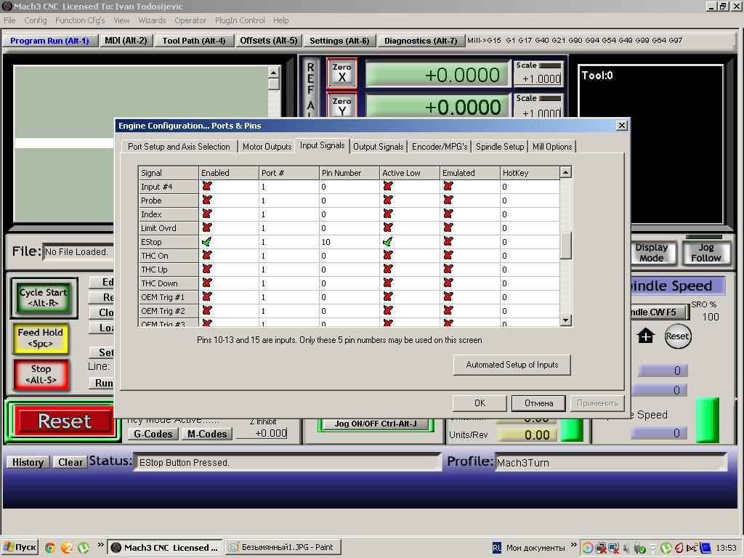Cancel the dialog with Отмена
Image resolution: width=744 pixels, height=558 pixels.
[538, 403]
